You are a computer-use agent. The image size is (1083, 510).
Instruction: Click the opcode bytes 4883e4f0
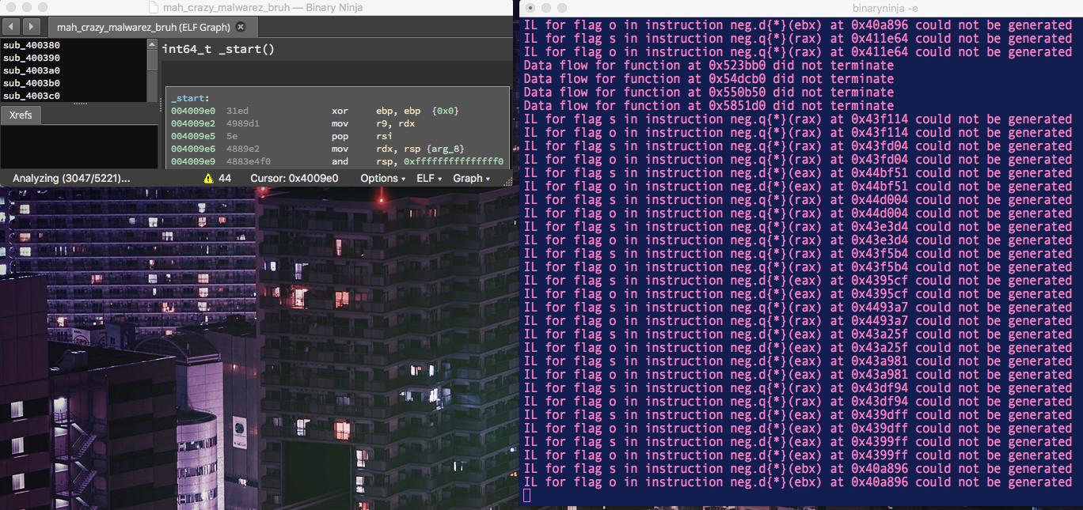pyautogui.click(x=249, y=161)
